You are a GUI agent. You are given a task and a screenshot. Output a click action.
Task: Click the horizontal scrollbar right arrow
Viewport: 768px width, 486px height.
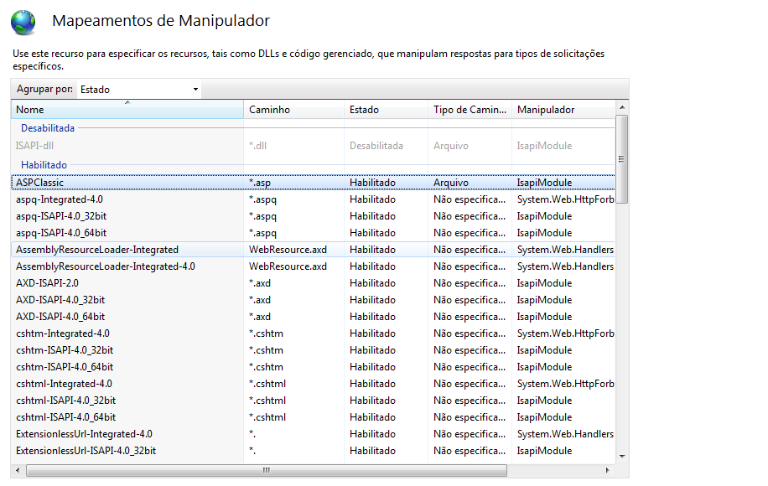(x=609, y=471)
